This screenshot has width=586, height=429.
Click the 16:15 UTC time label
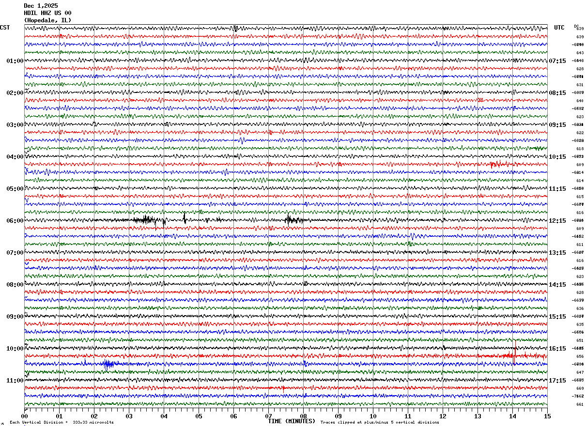[557, 349]
